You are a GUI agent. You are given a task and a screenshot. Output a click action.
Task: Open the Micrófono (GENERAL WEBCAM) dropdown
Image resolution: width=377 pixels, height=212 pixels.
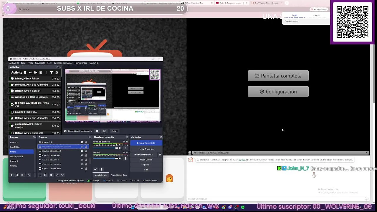click(x=281, y=153)
